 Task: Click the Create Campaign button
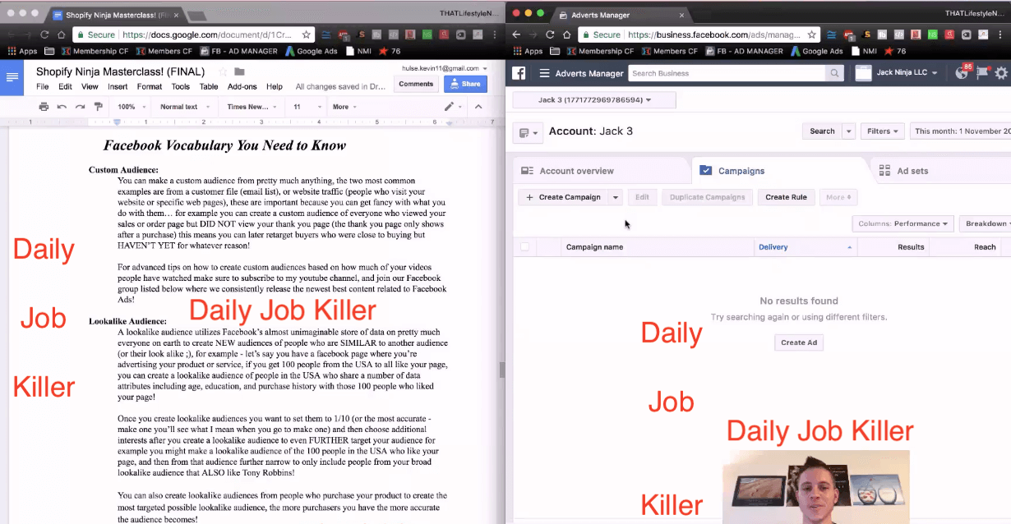tap(563, 197)
